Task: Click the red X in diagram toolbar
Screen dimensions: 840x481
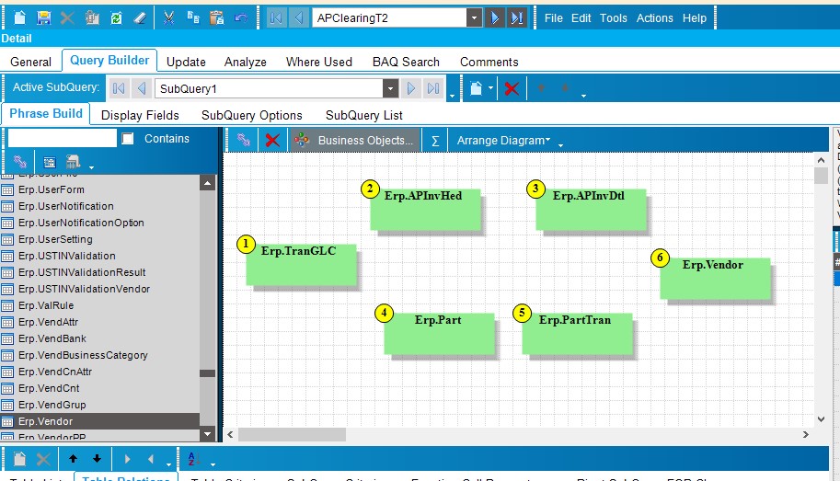Action: (x=272, y=141)
